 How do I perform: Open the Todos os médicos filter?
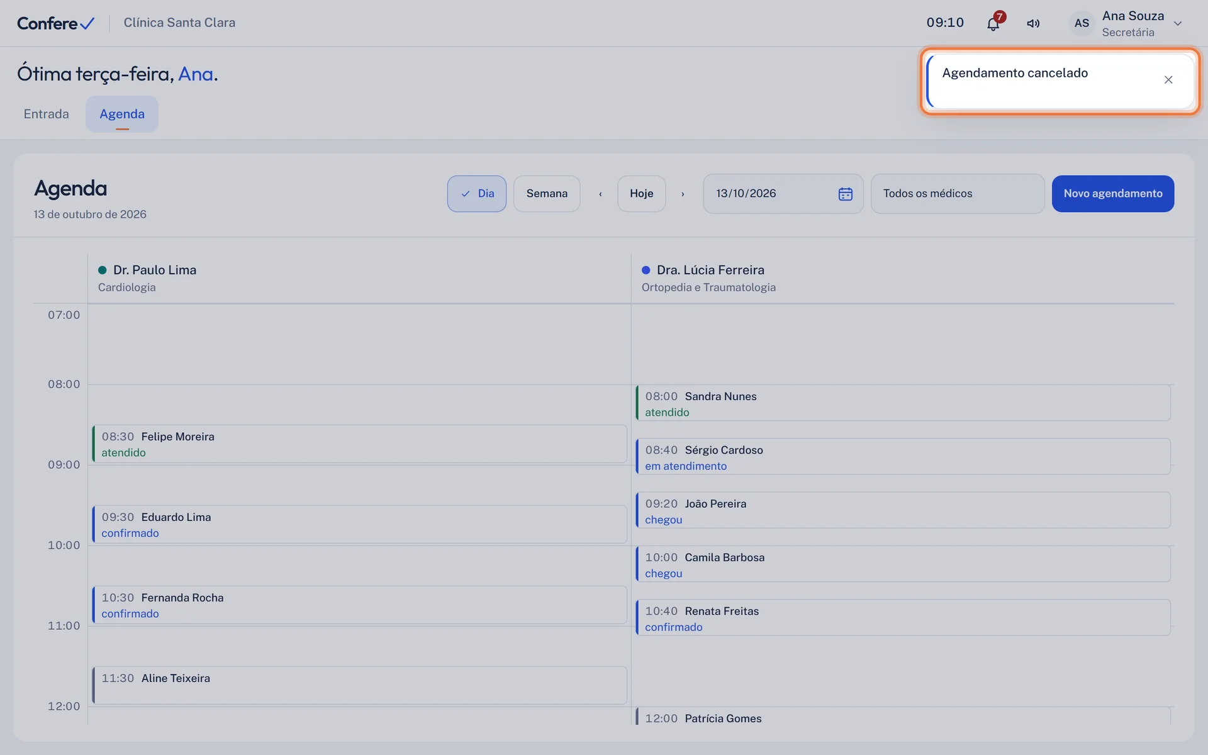958,194
